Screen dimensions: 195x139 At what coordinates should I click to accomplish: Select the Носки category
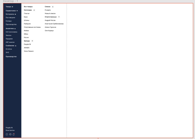(26, 37)
